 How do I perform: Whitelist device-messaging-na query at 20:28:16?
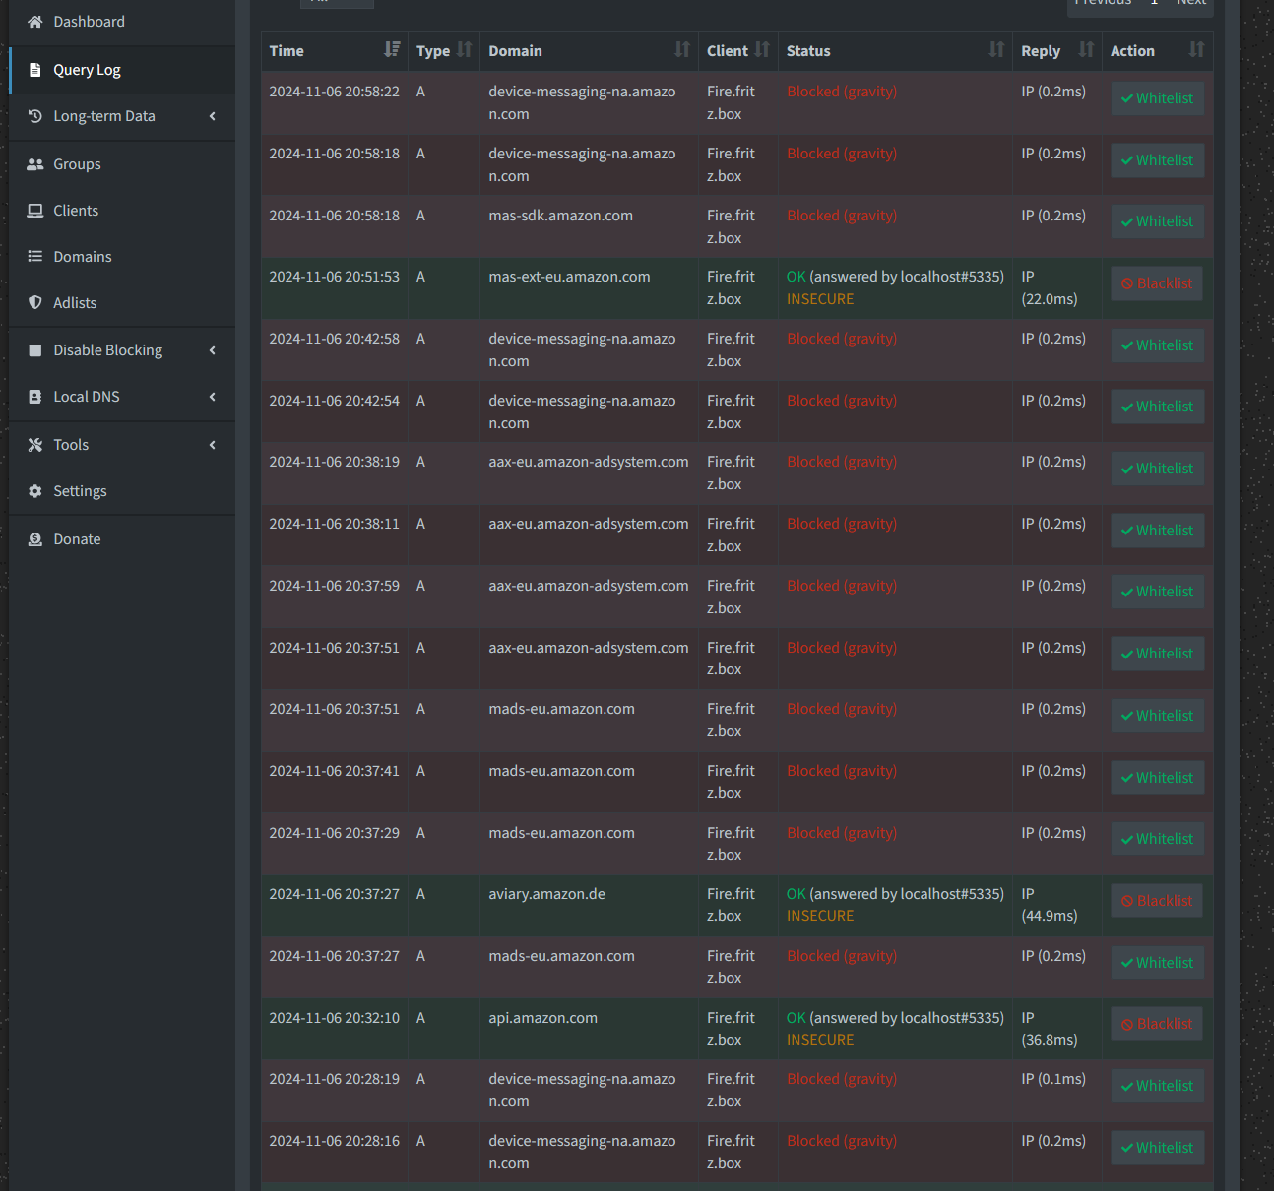click(1157, 1148)
